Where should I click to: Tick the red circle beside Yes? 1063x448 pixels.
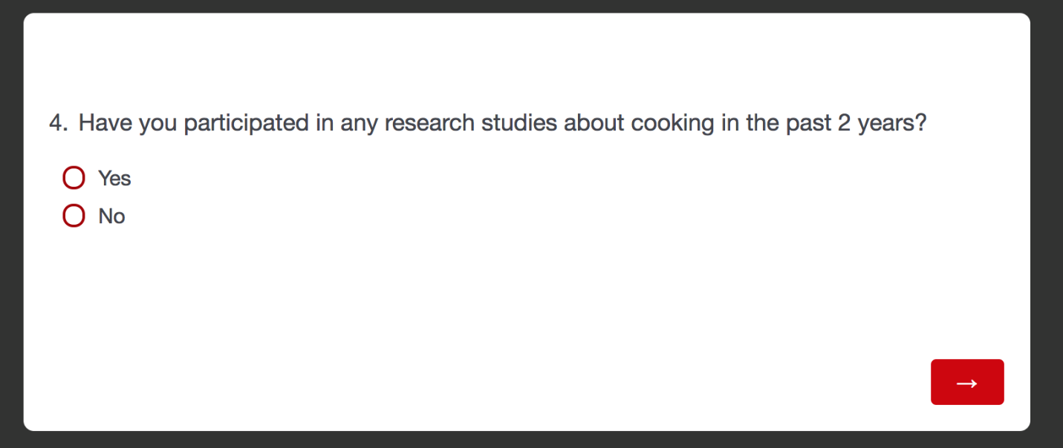(74, 178)
